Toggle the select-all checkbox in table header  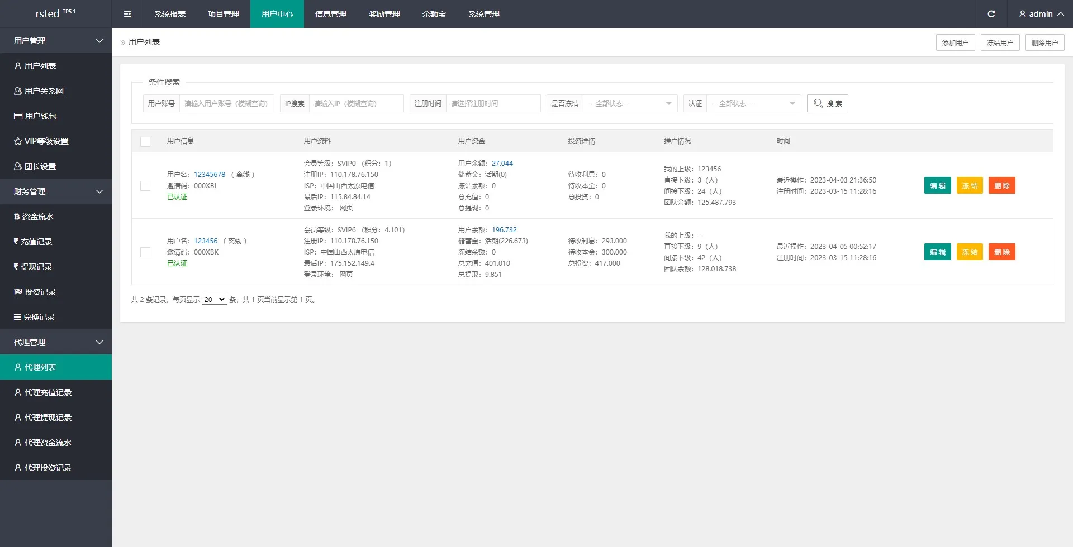pyautogui.click(x=145, y=142)
